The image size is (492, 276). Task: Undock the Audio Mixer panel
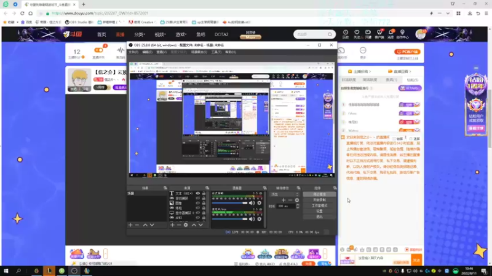point(264,188)
